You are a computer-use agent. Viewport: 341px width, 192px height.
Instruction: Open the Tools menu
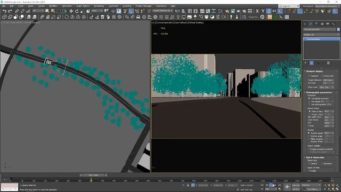point(21,6)
